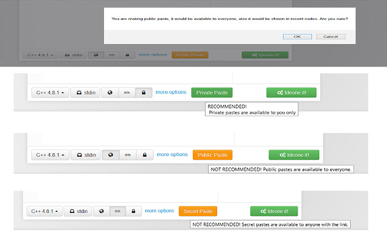
Task: Open C++ 4.8.1 language dropdown near Private Paste
Action: [x=50, y=93]
